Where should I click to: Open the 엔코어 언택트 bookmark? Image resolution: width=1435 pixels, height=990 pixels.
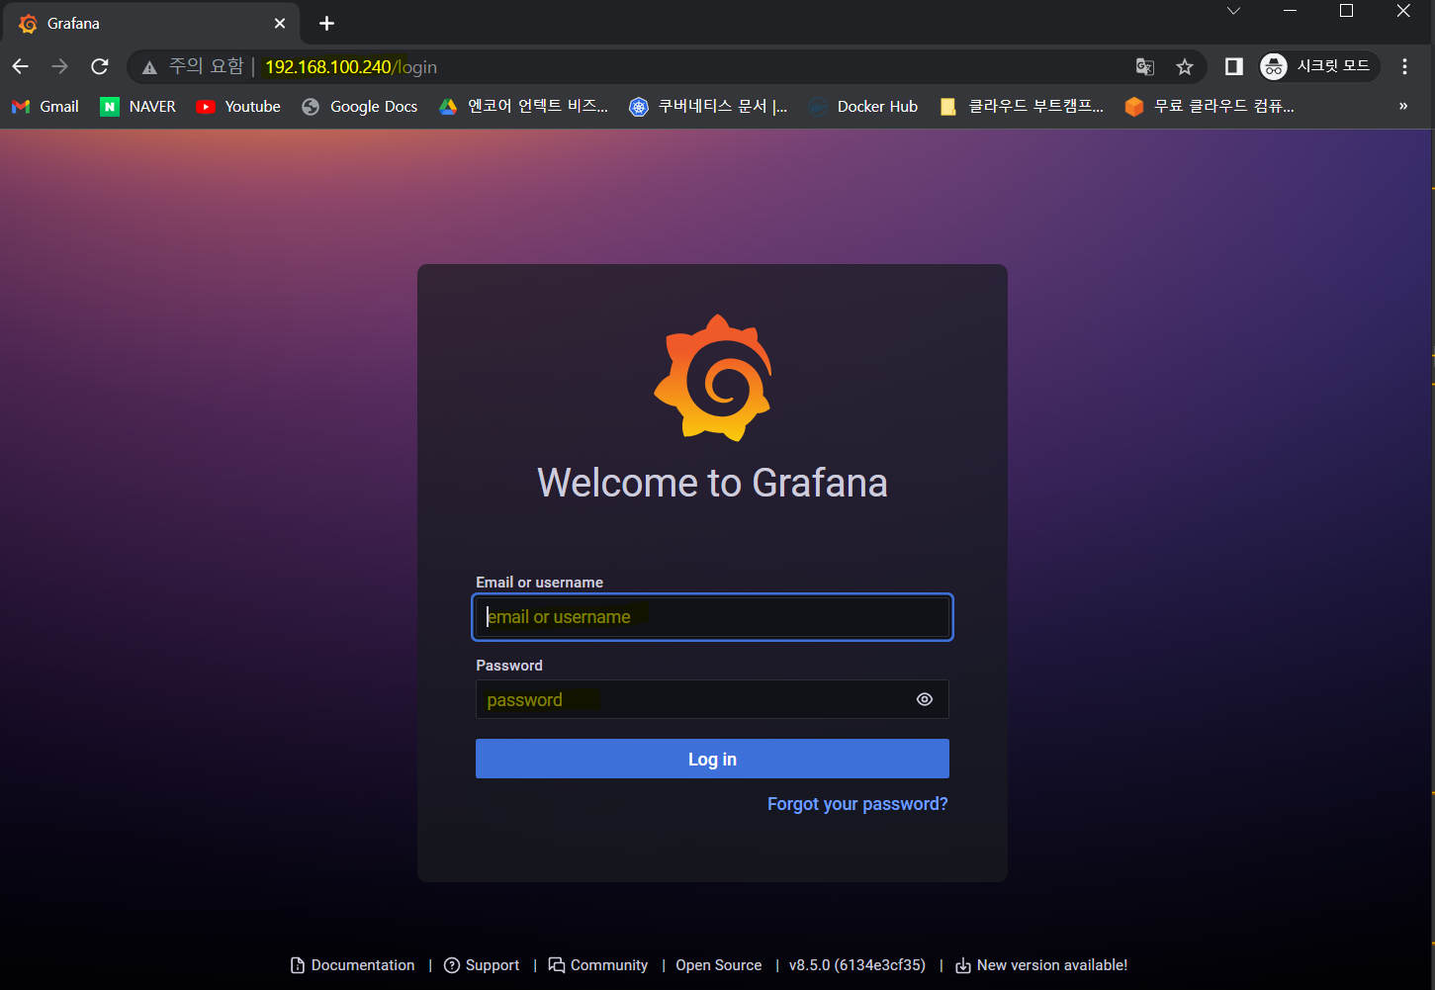[x=524, y=107]
